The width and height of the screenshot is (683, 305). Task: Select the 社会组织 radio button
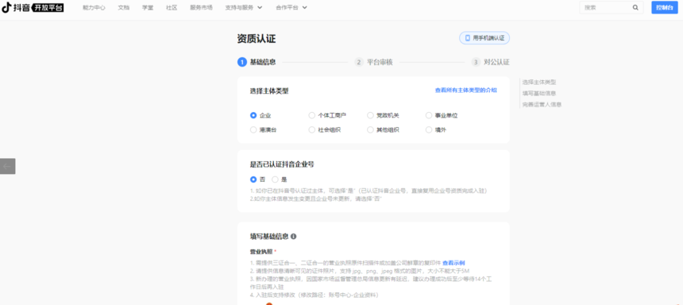[311, 129]
